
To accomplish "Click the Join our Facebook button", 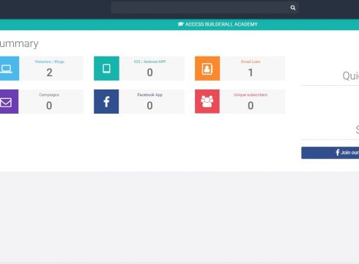I will pyautogui.click(x=330, y=153).
